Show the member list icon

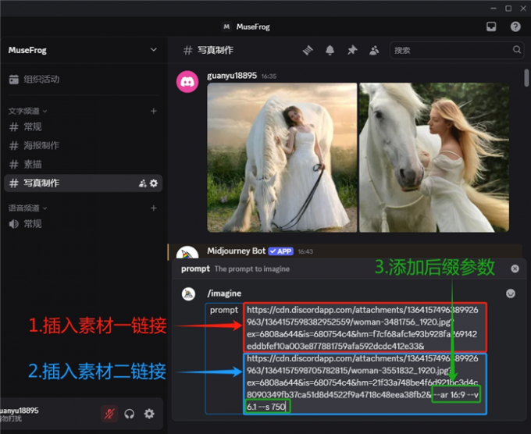point(374,50)
